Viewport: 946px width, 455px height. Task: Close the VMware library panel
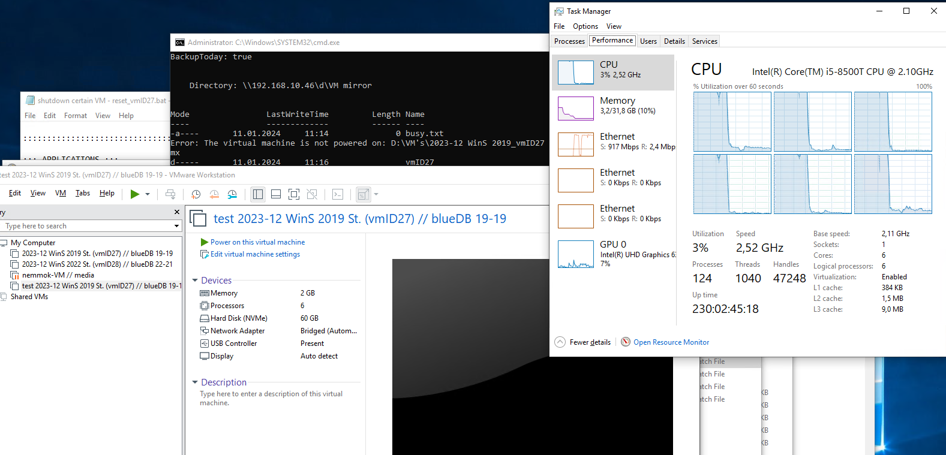[177, 212]
